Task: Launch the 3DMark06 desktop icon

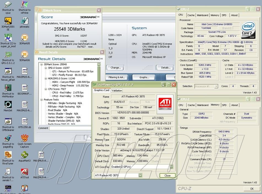Action: (x=25, y=56)
